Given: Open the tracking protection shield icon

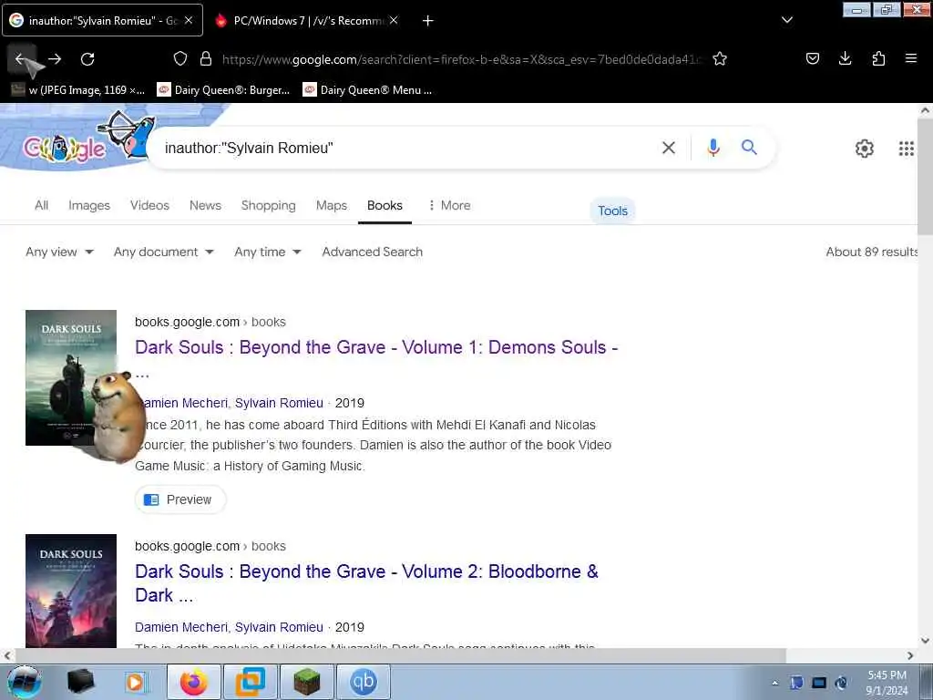Looking at the screenshot, I should point(180,58).
